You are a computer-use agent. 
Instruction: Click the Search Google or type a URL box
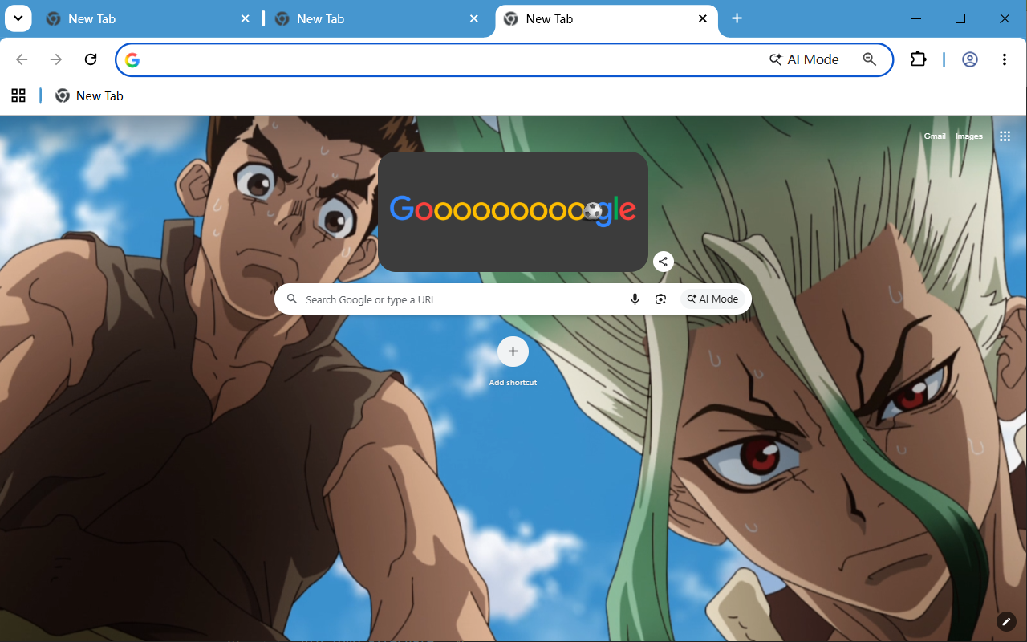click(513, 299)
